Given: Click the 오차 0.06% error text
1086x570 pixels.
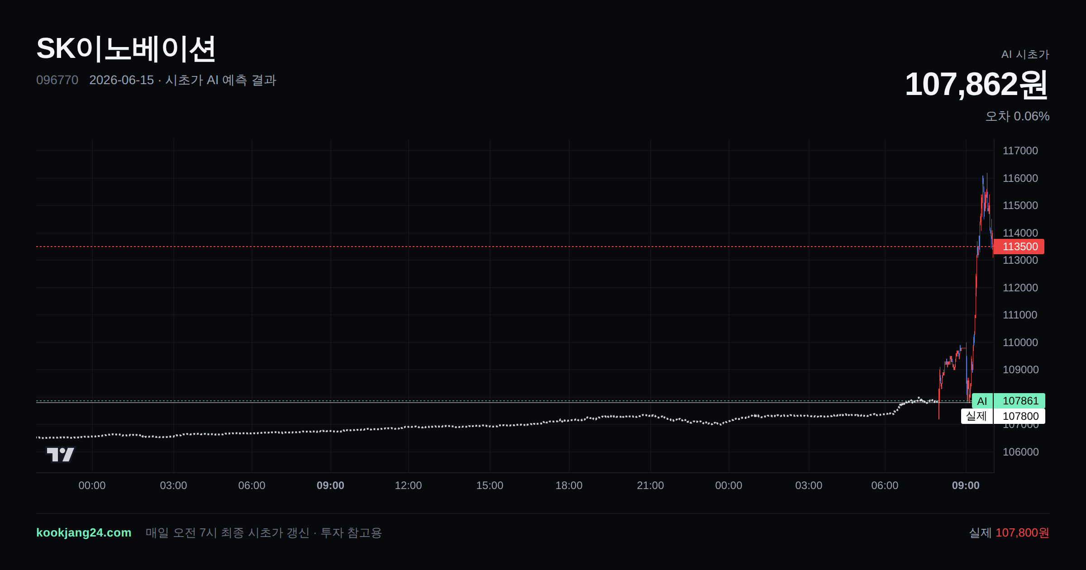Looking at the screenshot, I should coord(1017,116).
